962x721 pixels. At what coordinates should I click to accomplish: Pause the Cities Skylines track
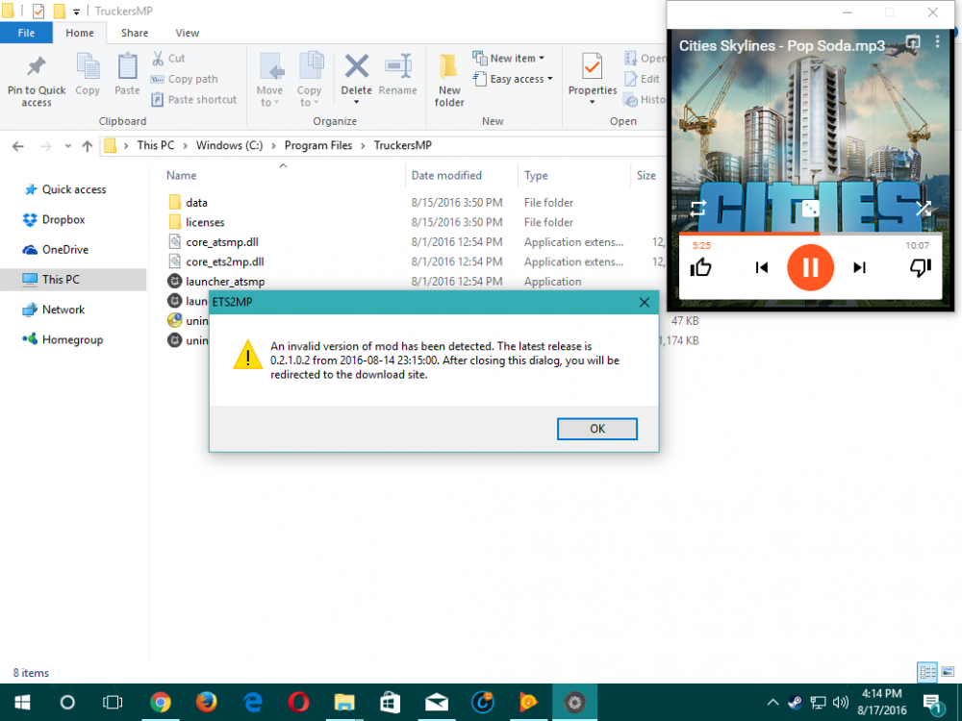coord(810,268)
